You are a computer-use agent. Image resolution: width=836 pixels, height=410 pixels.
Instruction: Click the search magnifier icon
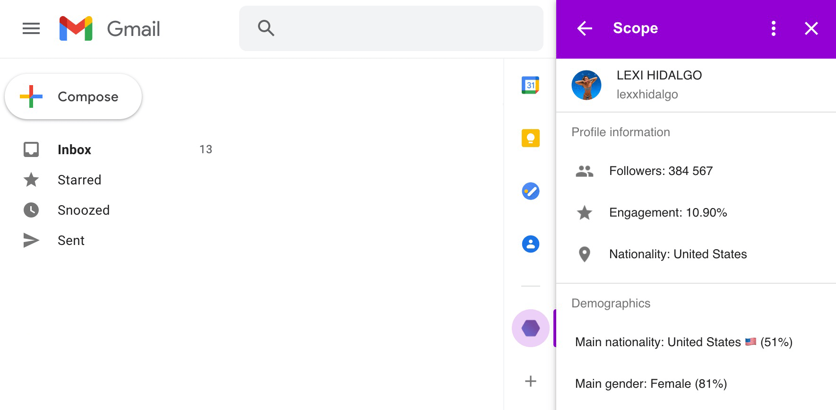pyautogui.click(x=266, y=28)
